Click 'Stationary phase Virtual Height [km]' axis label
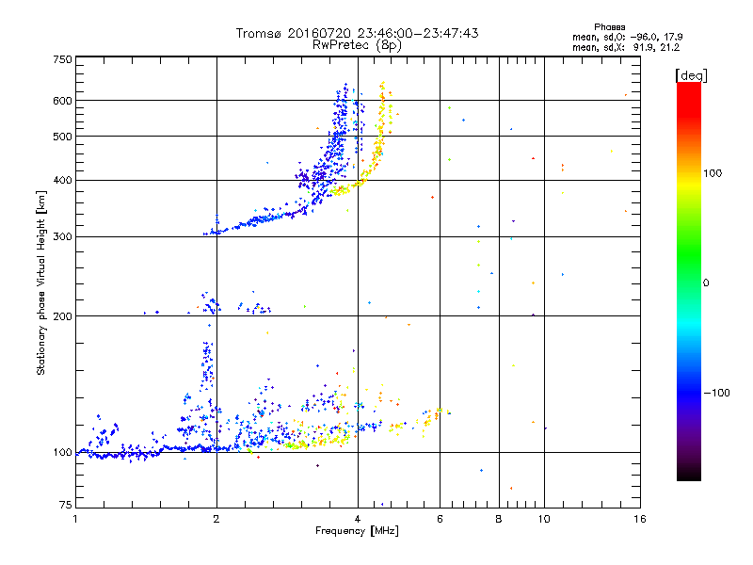The image size is (753, 565). [x=41, y=282]
